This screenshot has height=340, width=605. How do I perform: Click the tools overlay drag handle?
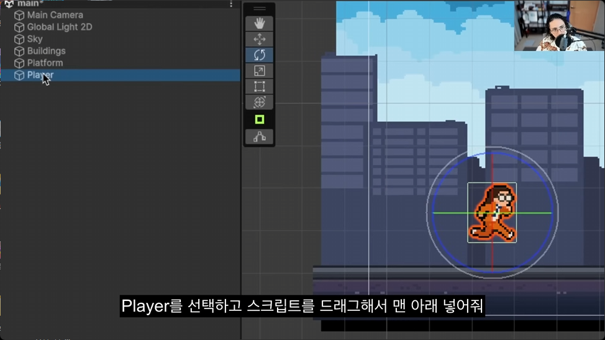(259, 9)
